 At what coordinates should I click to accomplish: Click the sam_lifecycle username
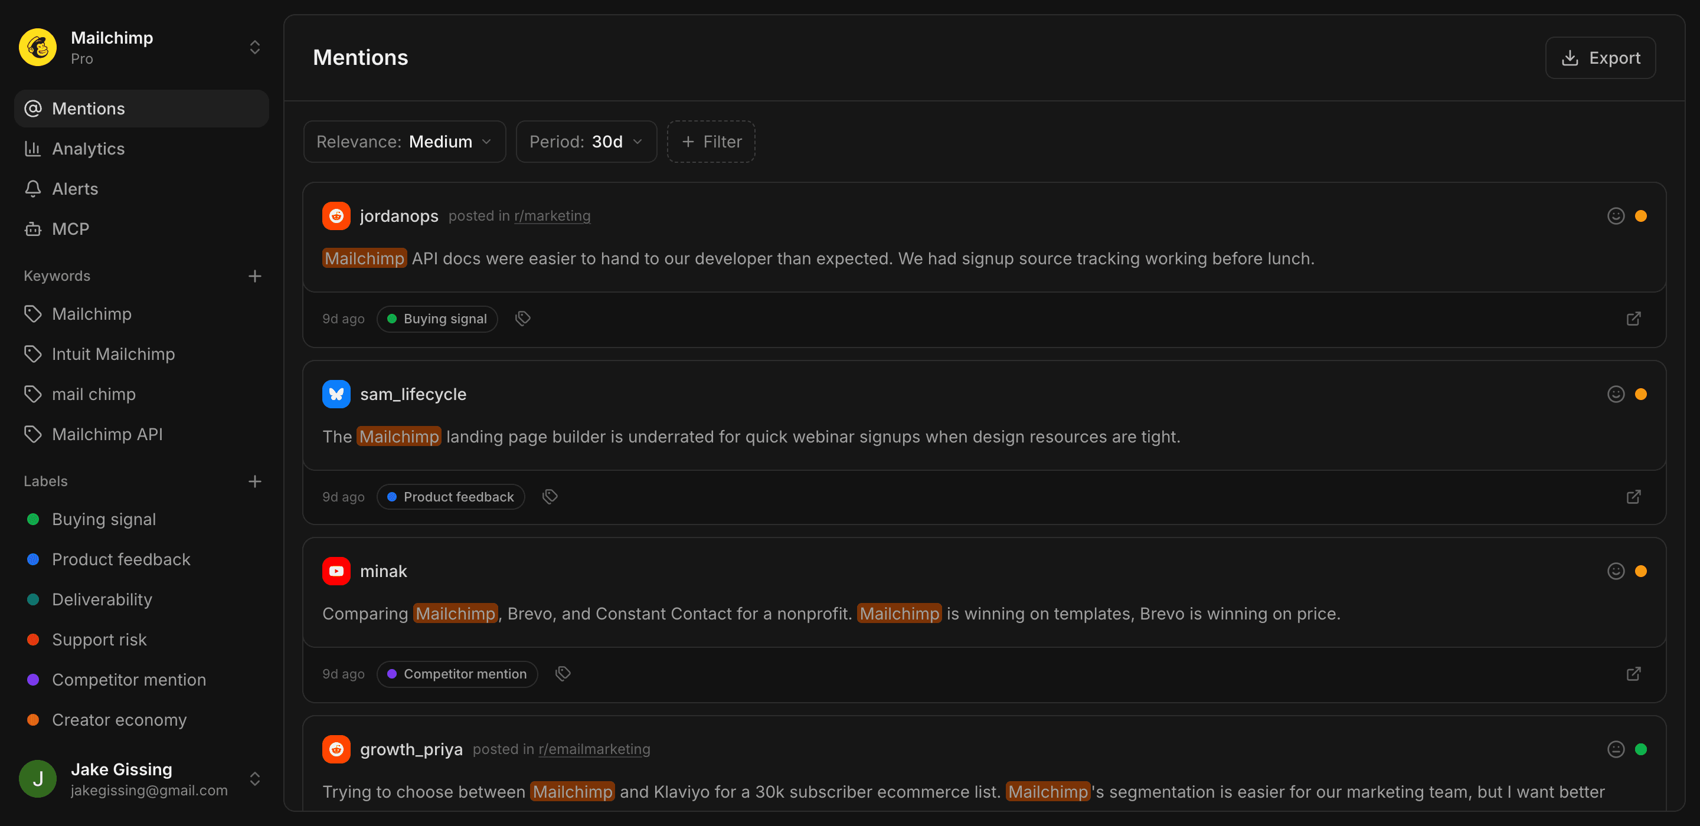coord(413,395)
